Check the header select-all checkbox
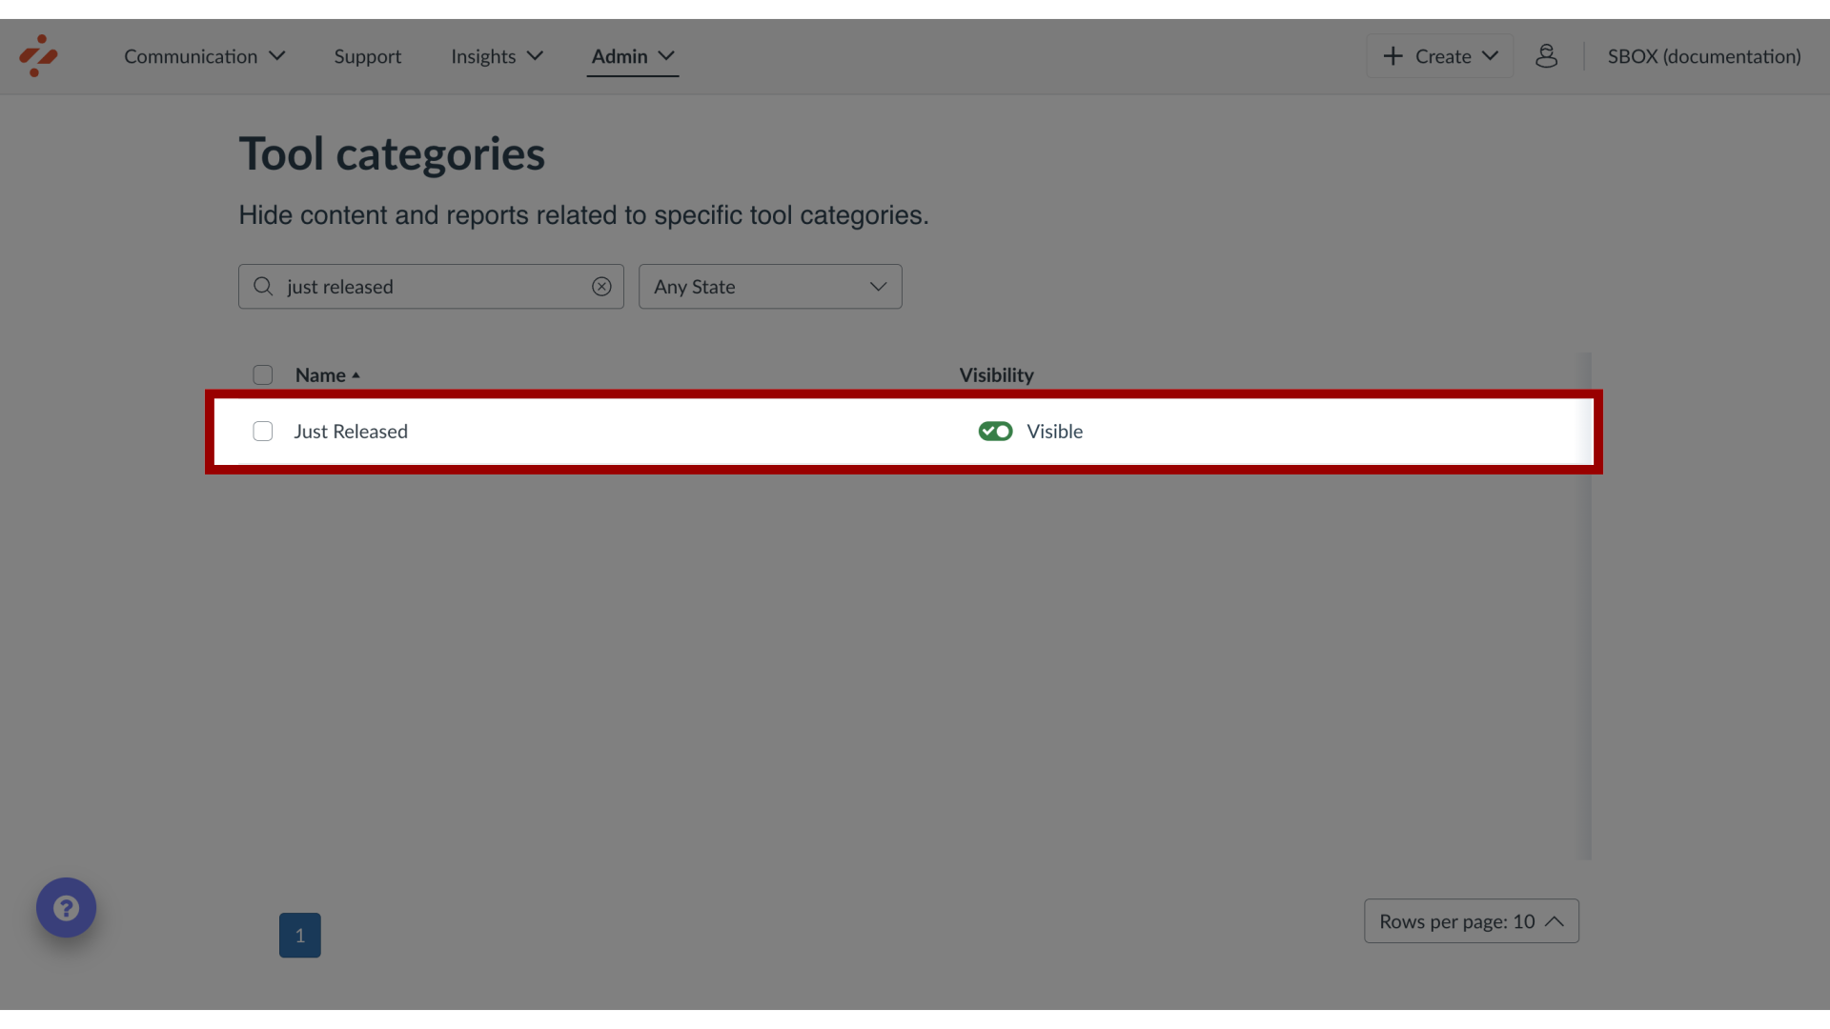The width and height of the screenshot is (1830, 1029). [x=263, y=374]
